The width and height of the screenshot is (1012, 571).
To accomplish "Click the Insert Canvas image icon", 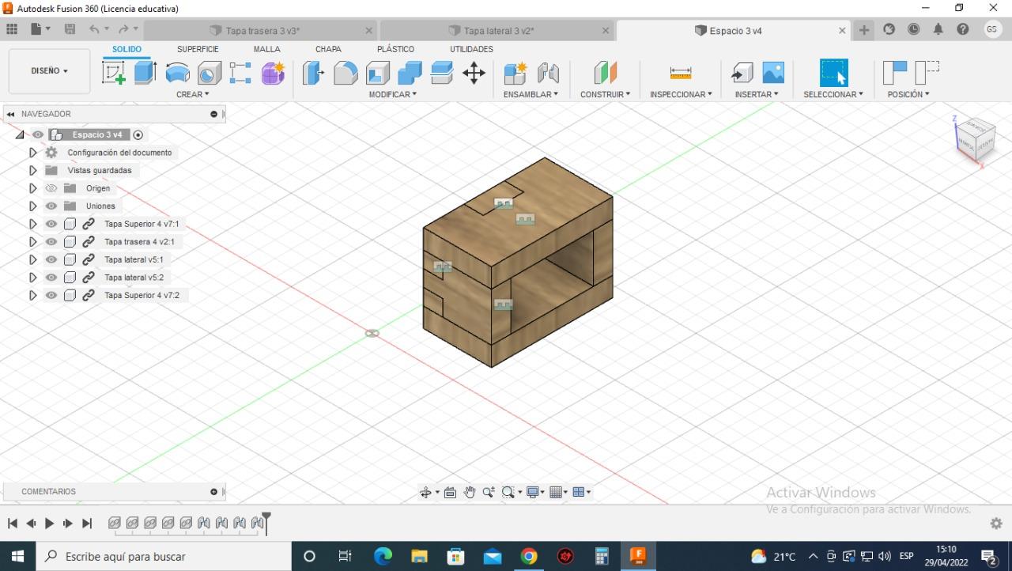I will (773, 73).
